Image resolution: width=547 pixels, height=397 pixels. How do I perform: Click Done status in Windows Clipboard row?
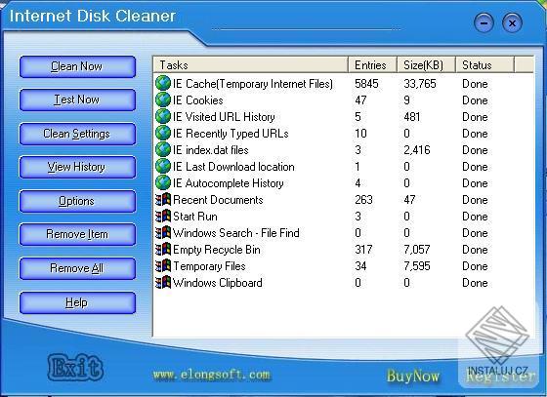(475, 283)
